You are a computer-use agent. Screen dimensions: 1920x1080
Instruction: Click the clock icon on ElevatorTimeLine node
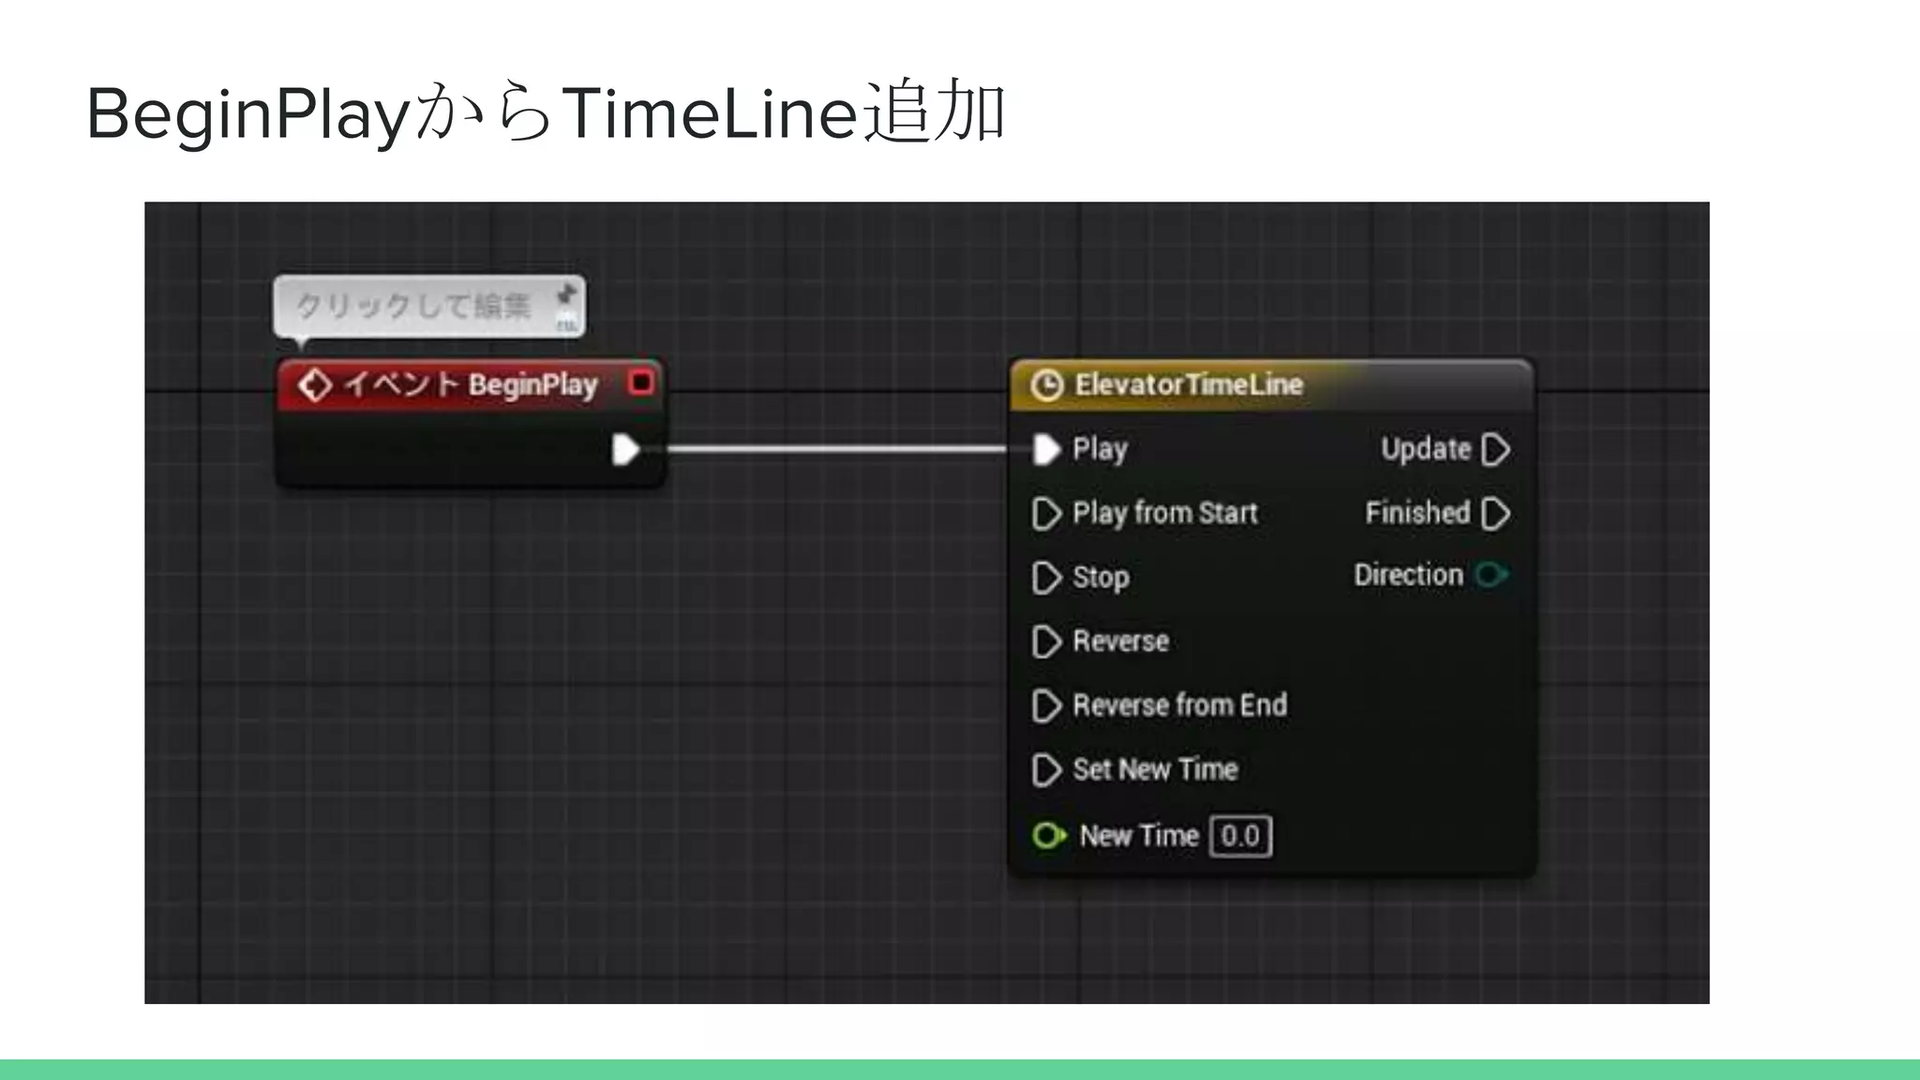[1046, 385]
